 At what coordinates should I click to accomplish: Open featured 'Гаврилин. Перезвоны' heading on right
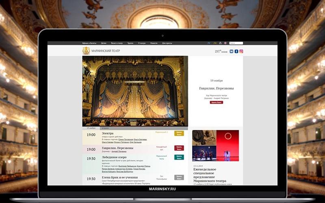click(x=217, y=88)
